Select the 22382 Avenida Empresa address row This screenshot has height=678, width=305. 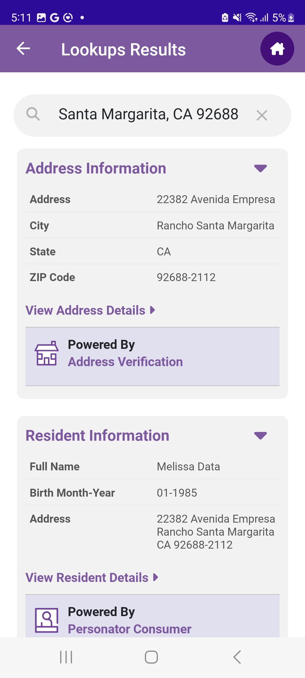(152, 199)
